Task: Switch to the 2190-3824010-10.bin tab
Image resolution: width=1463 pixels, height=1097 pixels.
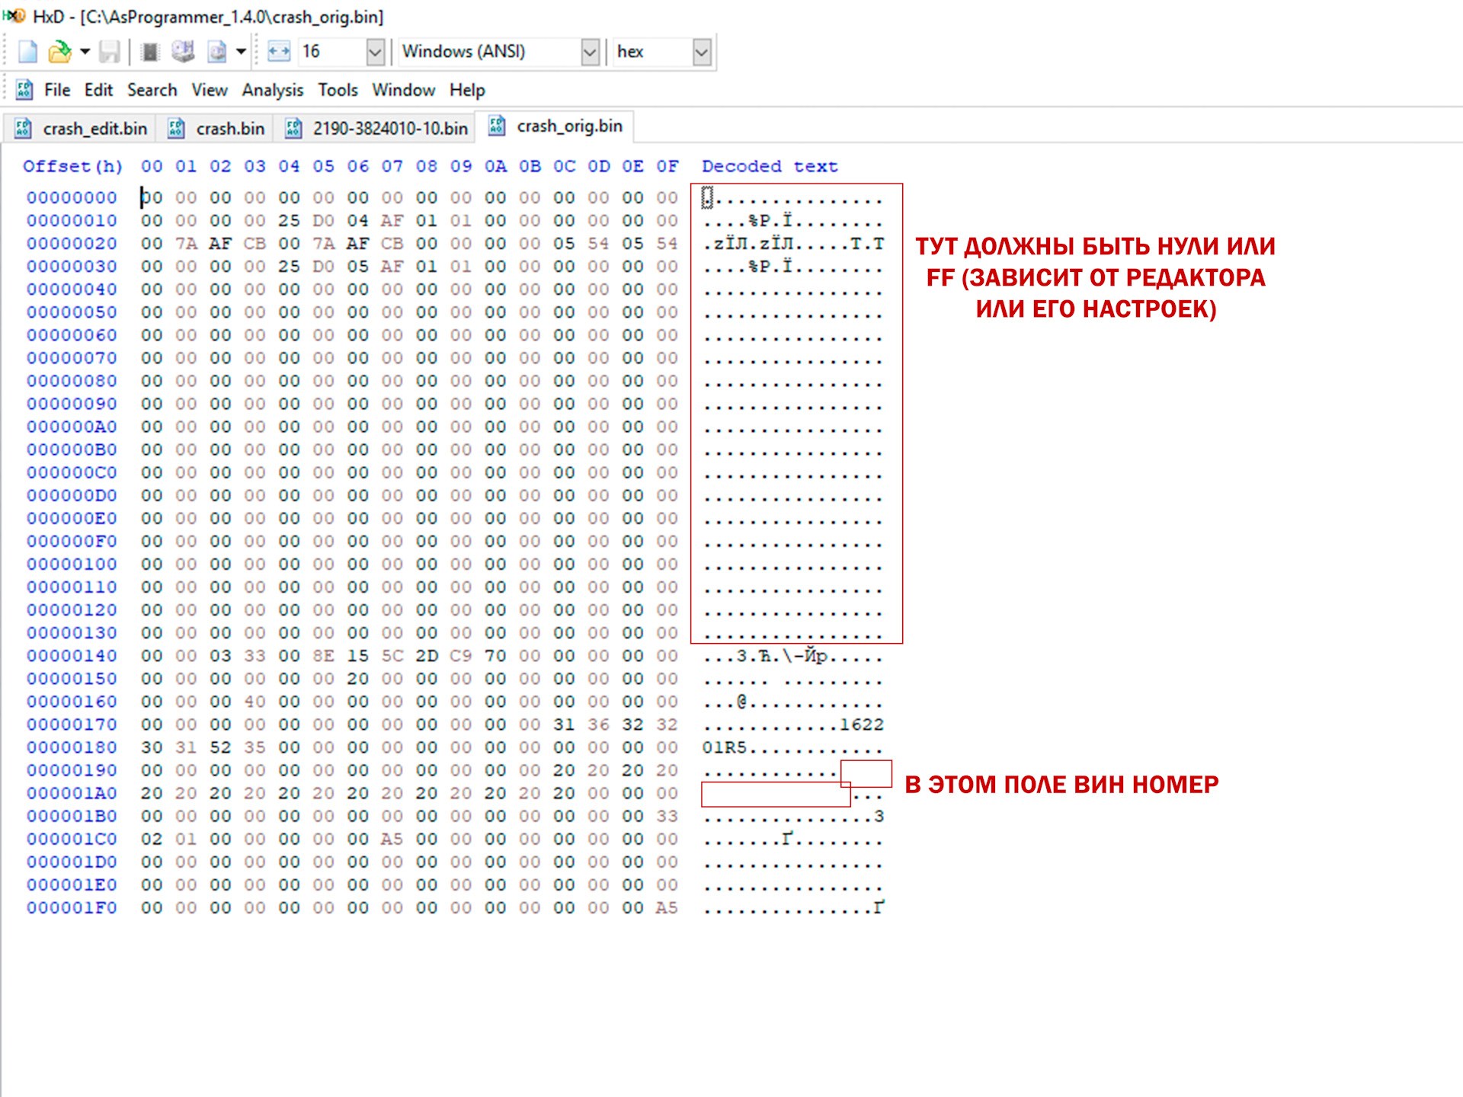Action: click(379, 129)
